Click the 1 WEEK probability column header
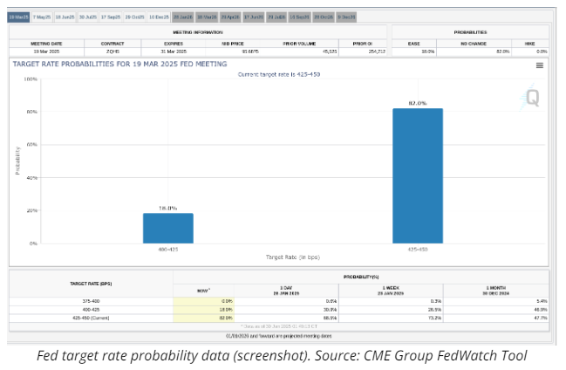This screenshot has height=370, width=566. [x=391, y=288]
